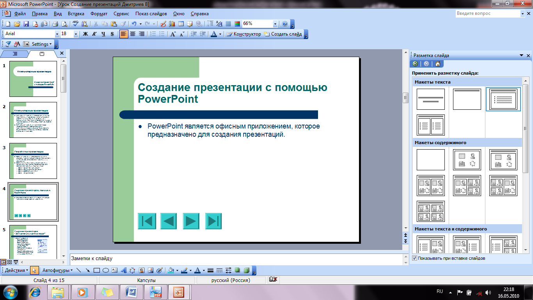The height and width of the screenshot is (300, 533).
Task: Toggle color/grayscale view icon
Action: click(236, 24)
